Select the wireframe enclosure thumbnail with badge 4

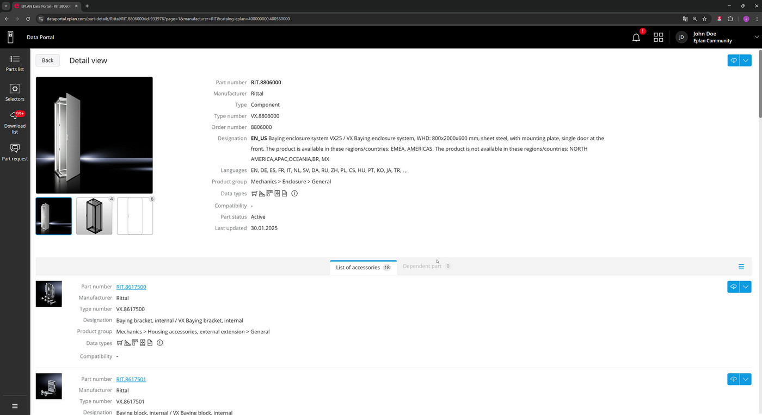[x=94, y=215]
